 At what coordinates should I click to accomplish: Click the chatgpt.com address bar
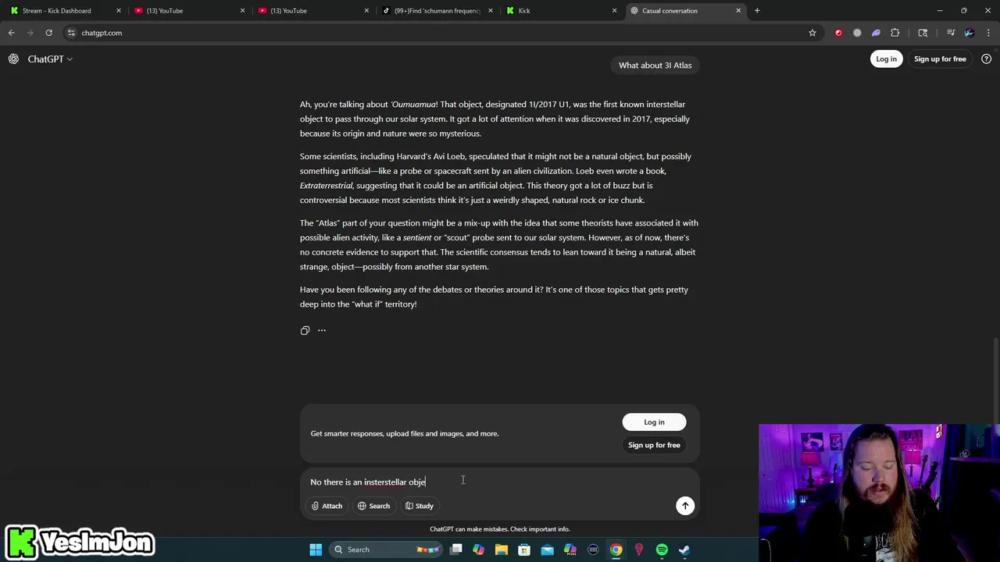(437, 33)
